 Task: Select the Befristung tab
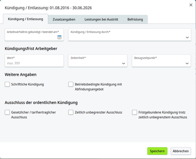(135, 19)
